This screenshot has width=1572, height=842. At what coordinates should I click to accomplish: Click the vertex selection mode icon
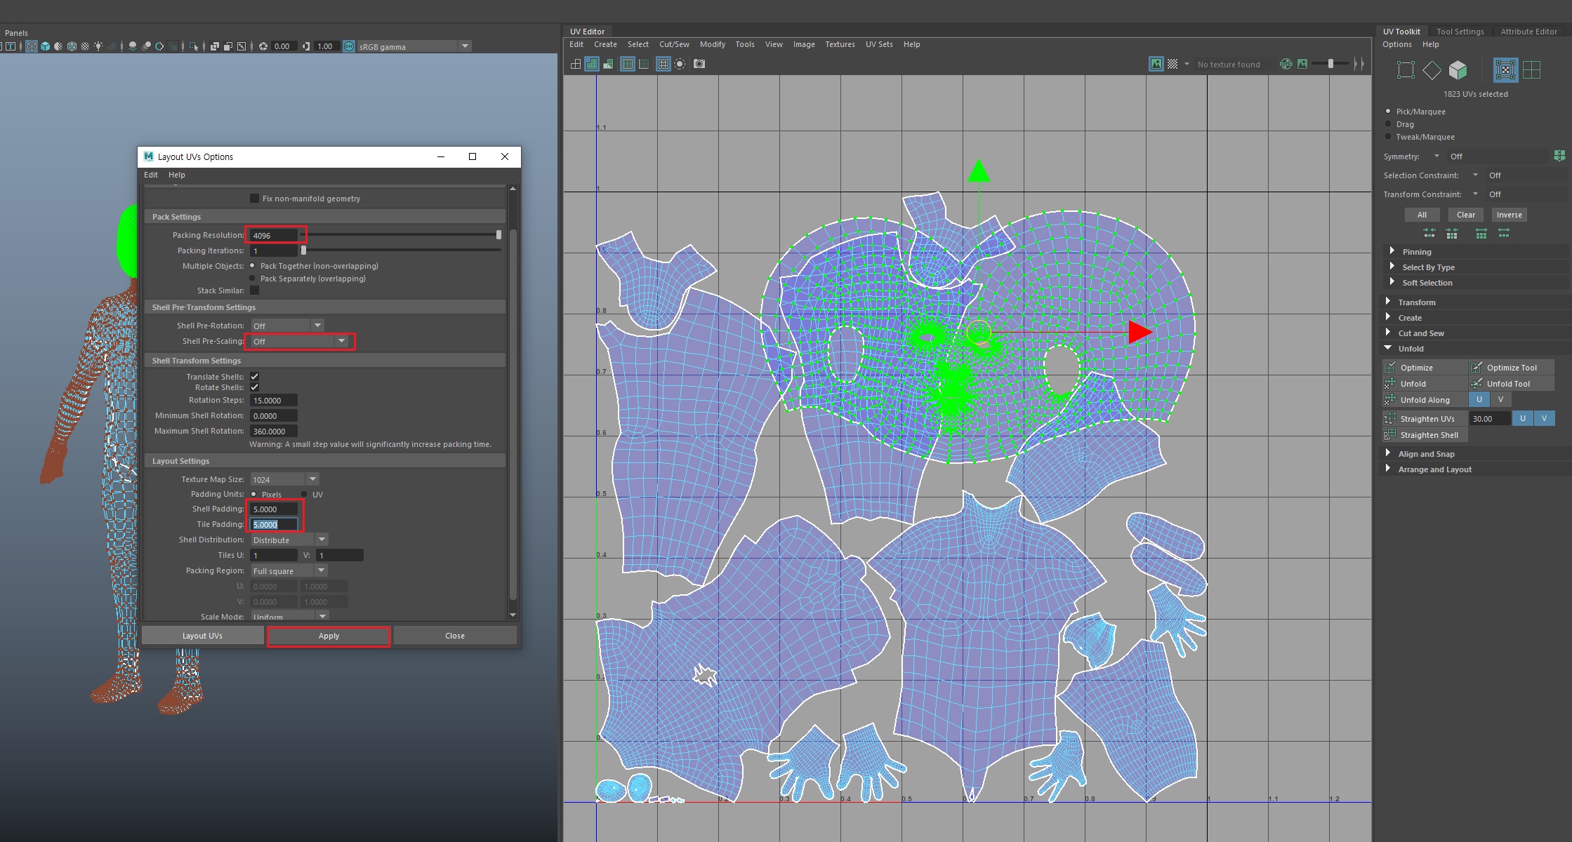coord(1406,69)
